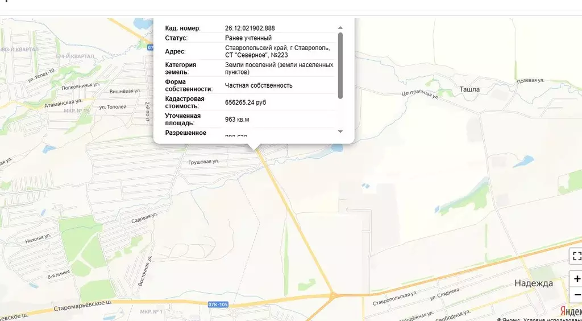
Task: Zoom in with the plus button
Action: [x=576, y=279]
